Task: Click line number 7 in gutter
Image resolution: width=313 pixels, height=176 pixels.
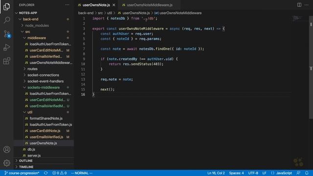Action: point(84,49)
